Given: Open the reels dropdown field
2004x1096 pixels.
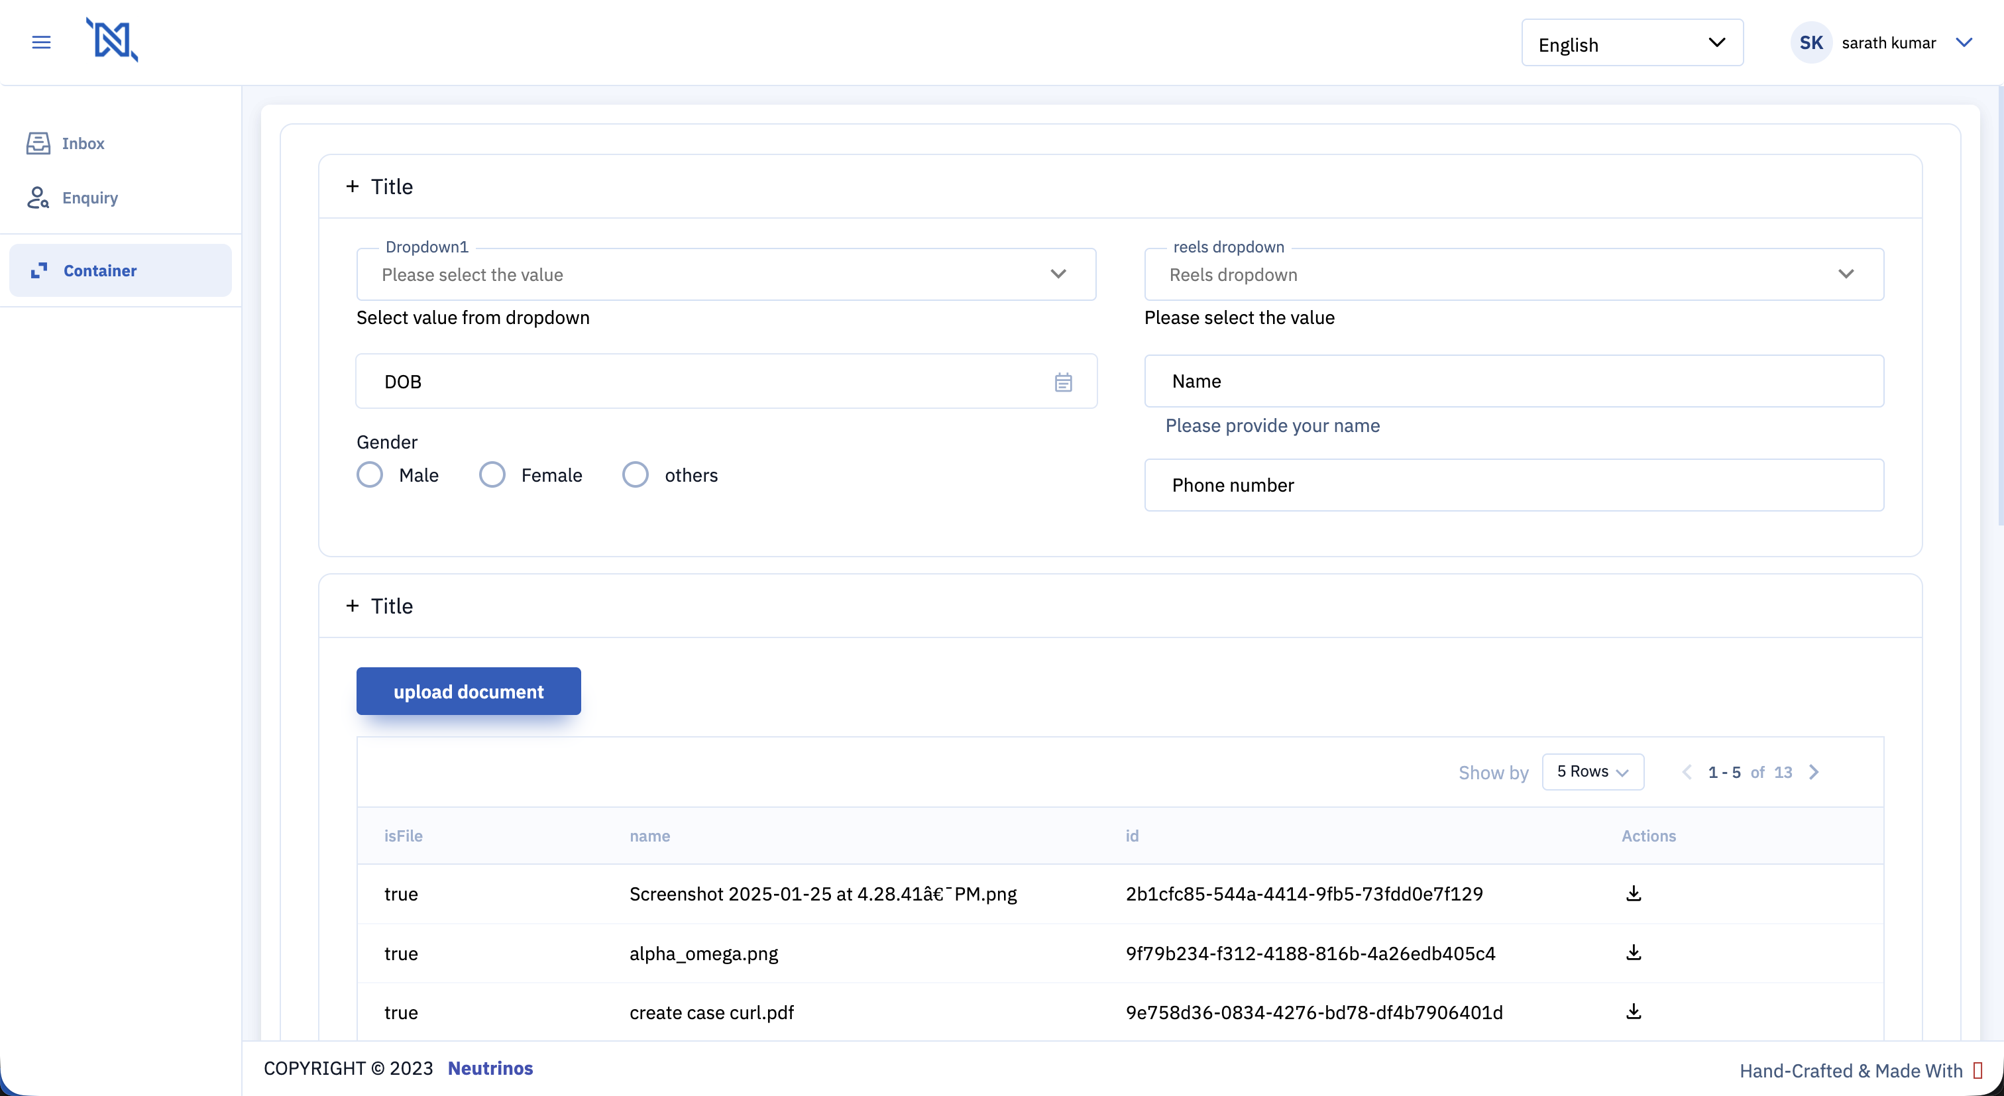Looking at the screenshot, I should point(1514,274).
